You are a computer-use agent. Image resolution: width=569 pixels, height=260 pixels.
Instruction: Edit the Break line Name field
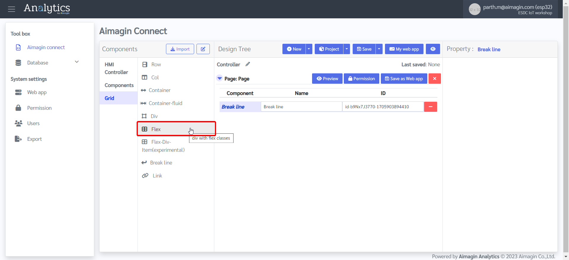tap(301, 107)
